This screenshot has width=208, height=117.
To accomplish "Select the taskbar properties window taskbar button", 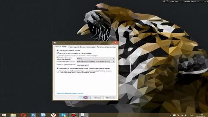I will coord(84,115).
